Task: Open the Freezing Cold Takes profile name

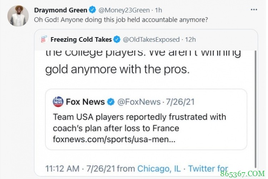Action: click(x=81, y=39)
